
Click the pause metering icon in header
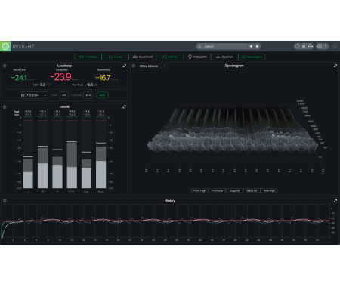(x=304, y=46)
